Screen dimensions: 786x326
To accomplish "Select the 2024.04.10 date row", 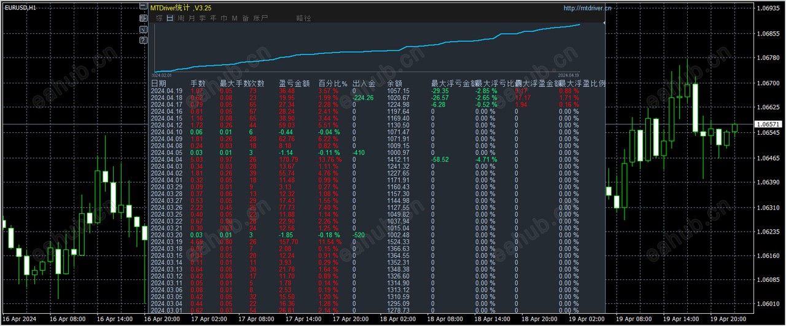I will point(376,132).
